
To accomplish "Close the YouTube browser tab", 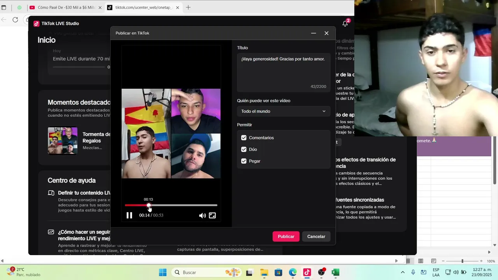I will pyautogui.click(x=100, y=7).
